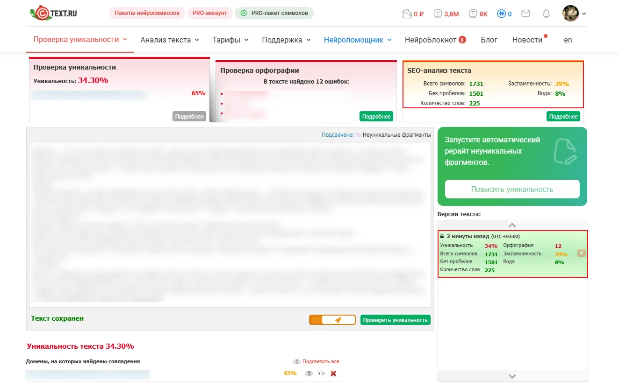
Task: Click the FREE symbols counter icon
Action: tap(473, 14)
